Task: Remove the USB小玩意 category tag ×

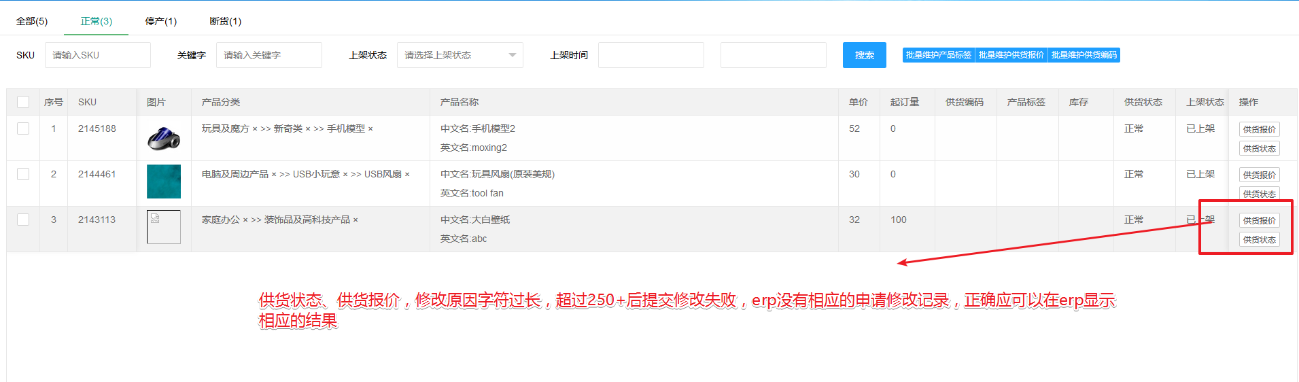Action: (345, 175)
